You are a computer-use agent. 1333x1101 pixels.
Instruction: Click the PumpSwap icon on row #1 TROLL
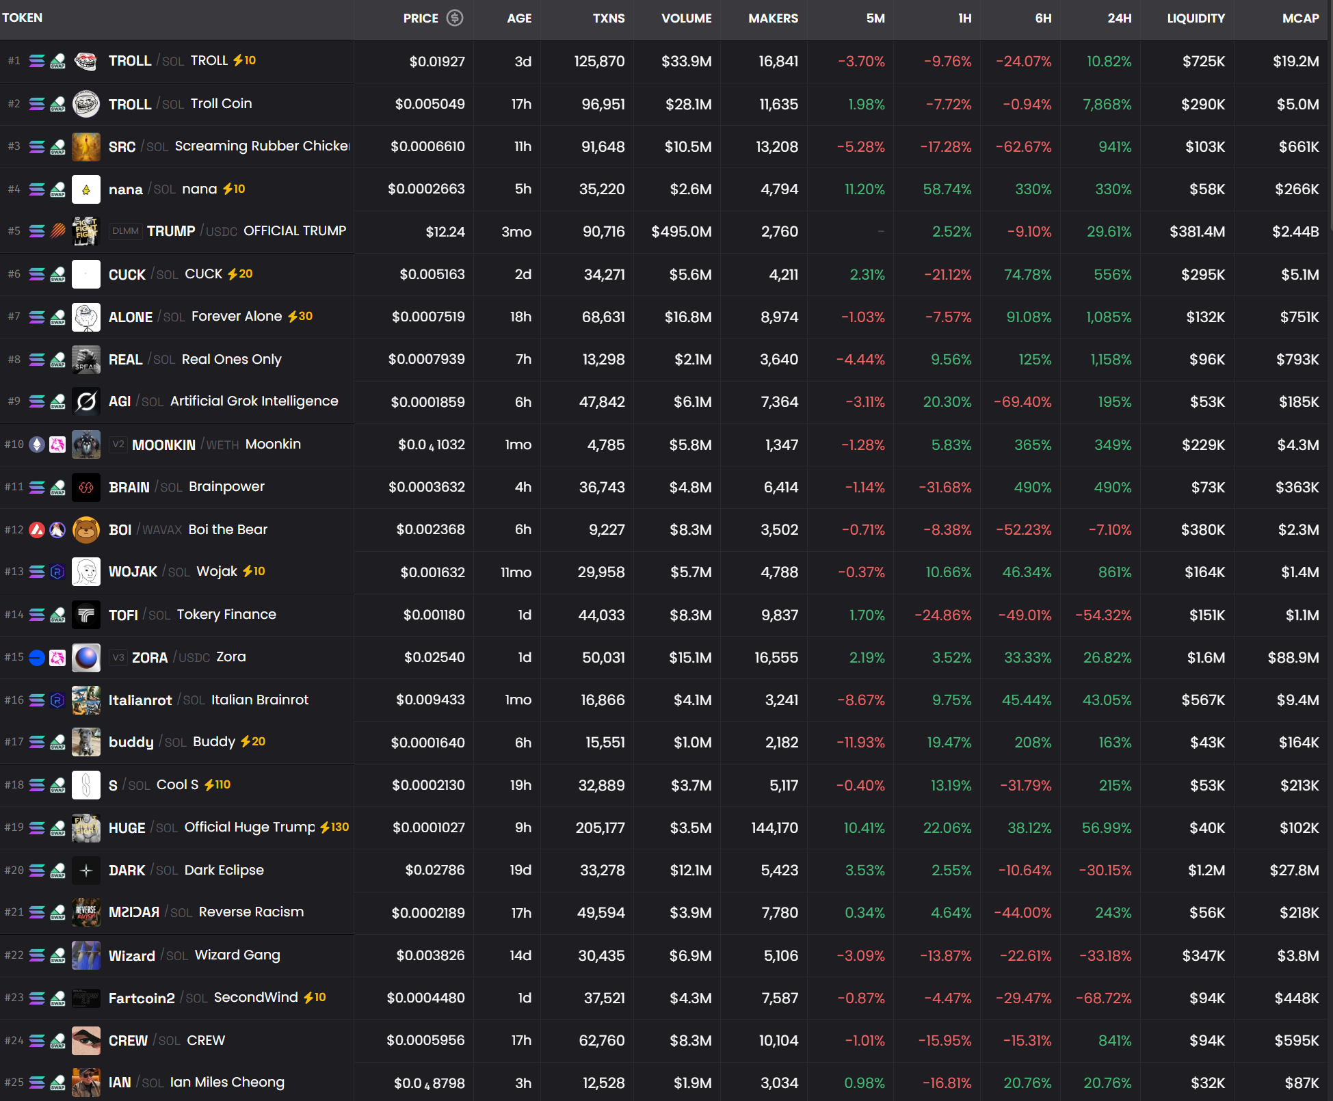click(58, 62)
